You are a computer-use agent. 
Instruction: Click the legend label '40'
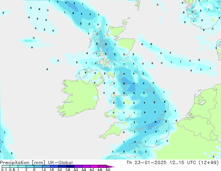coord(92,170)
